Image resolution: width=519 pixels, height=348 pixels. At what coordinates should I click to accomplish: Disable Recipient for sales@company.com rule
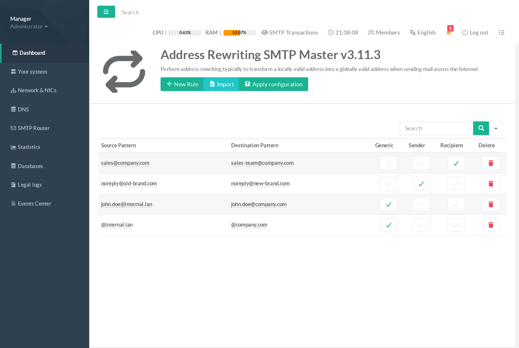(456, 163)
